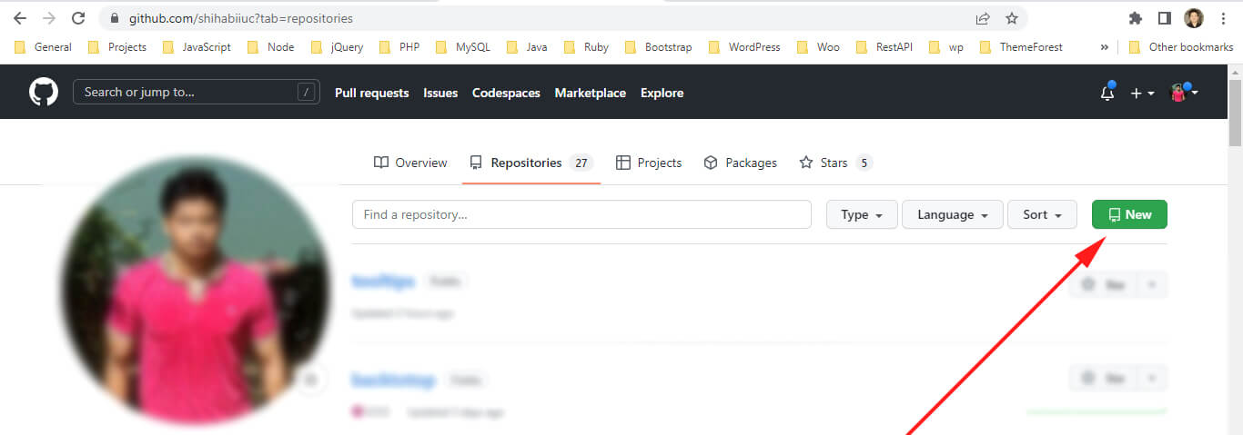This screenshot has width=1243, height=435.
Task: Open the jQuery bookmarks folder
Action: [337, 46]
